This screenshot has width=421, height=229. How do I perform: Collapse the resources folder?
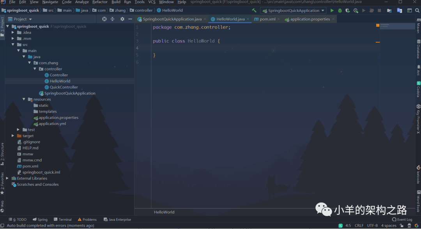(x=24, y=99)
